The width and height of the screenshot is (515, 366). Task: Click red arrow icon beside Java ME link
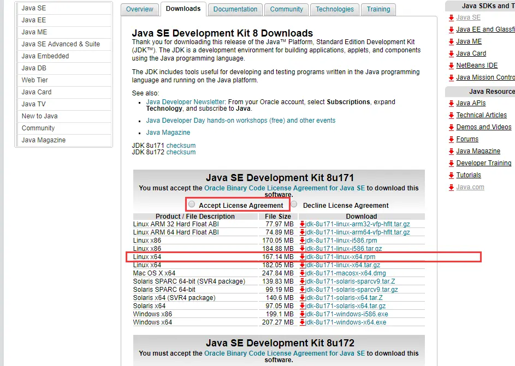(451, 42)
